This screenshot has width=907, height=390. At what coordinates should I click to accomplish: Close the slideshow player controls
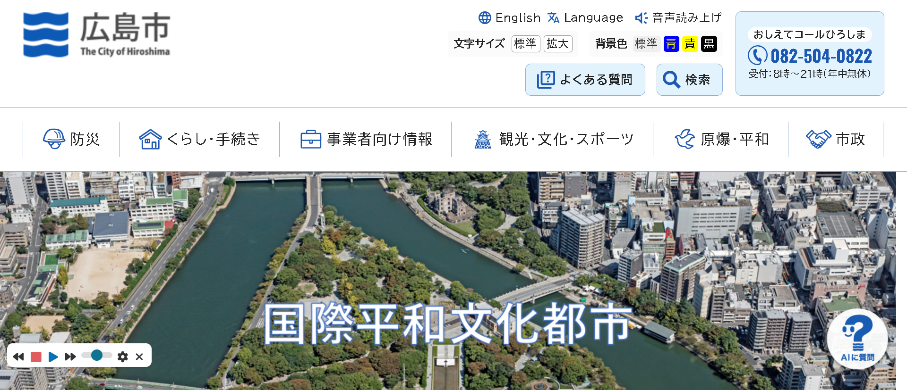coord(139,357)
